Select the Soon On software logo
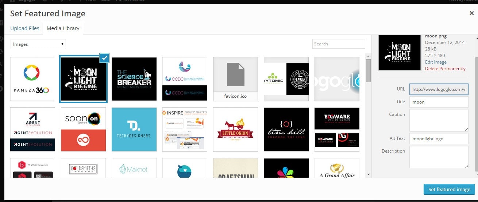Viewport: 478px width, 202px height. point(83,129)
